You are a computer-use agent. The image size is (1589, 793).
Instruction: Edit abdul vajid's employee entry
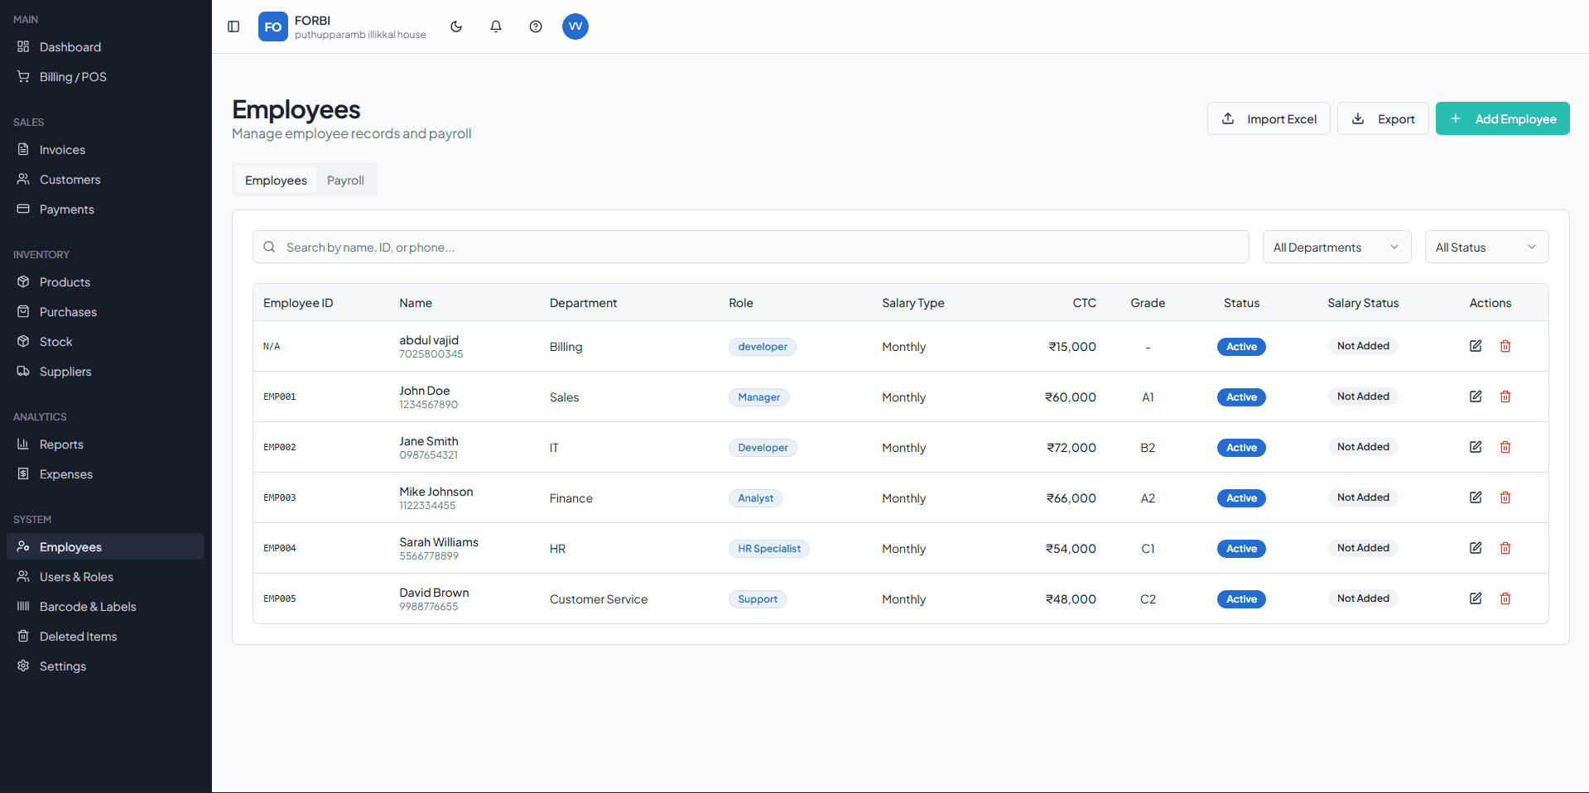[1476, 346]
